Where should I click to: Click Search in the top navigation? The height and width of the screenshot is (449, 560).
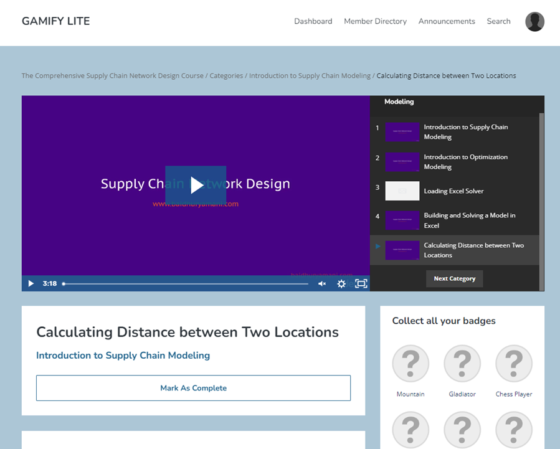point(498,21)
